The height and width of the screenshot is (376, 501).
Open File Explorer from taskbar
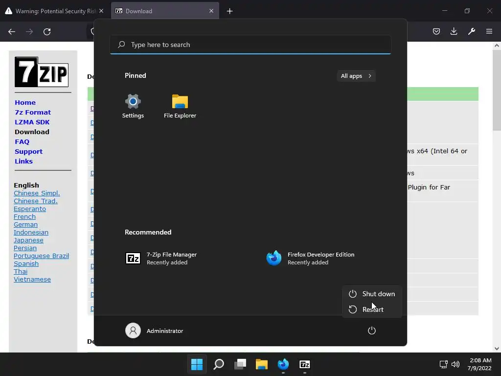[x=261, y=364]
